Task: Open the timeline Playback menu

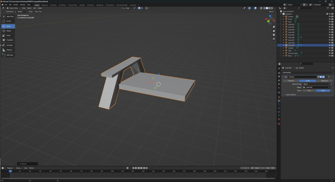Action: (10, 168)
